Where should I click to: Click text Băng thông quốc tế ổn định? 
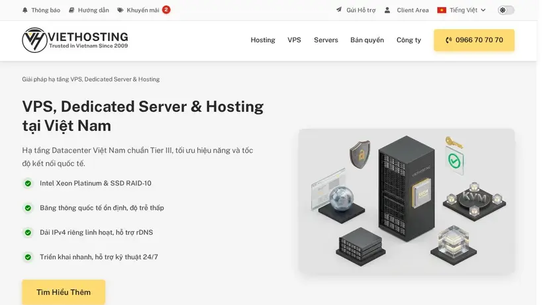click(x=102, y=208)
